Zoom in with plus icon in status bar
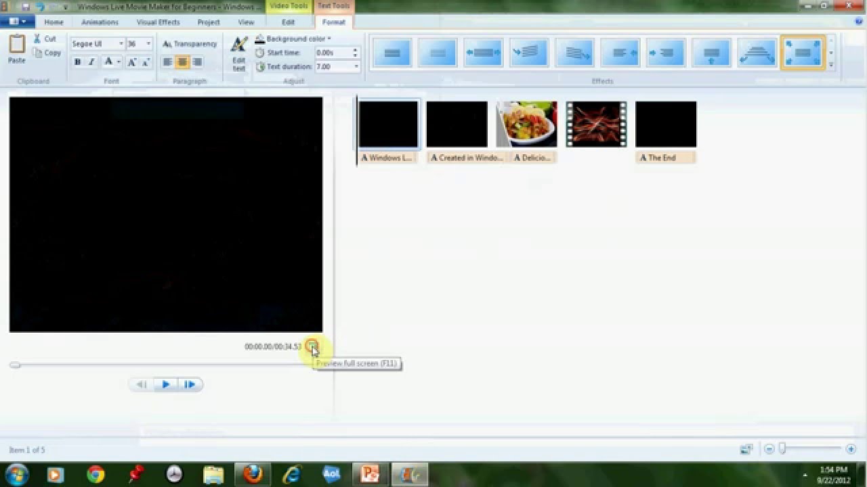Image resolution: width=867 pixels, height=487 pixels. 851,449
